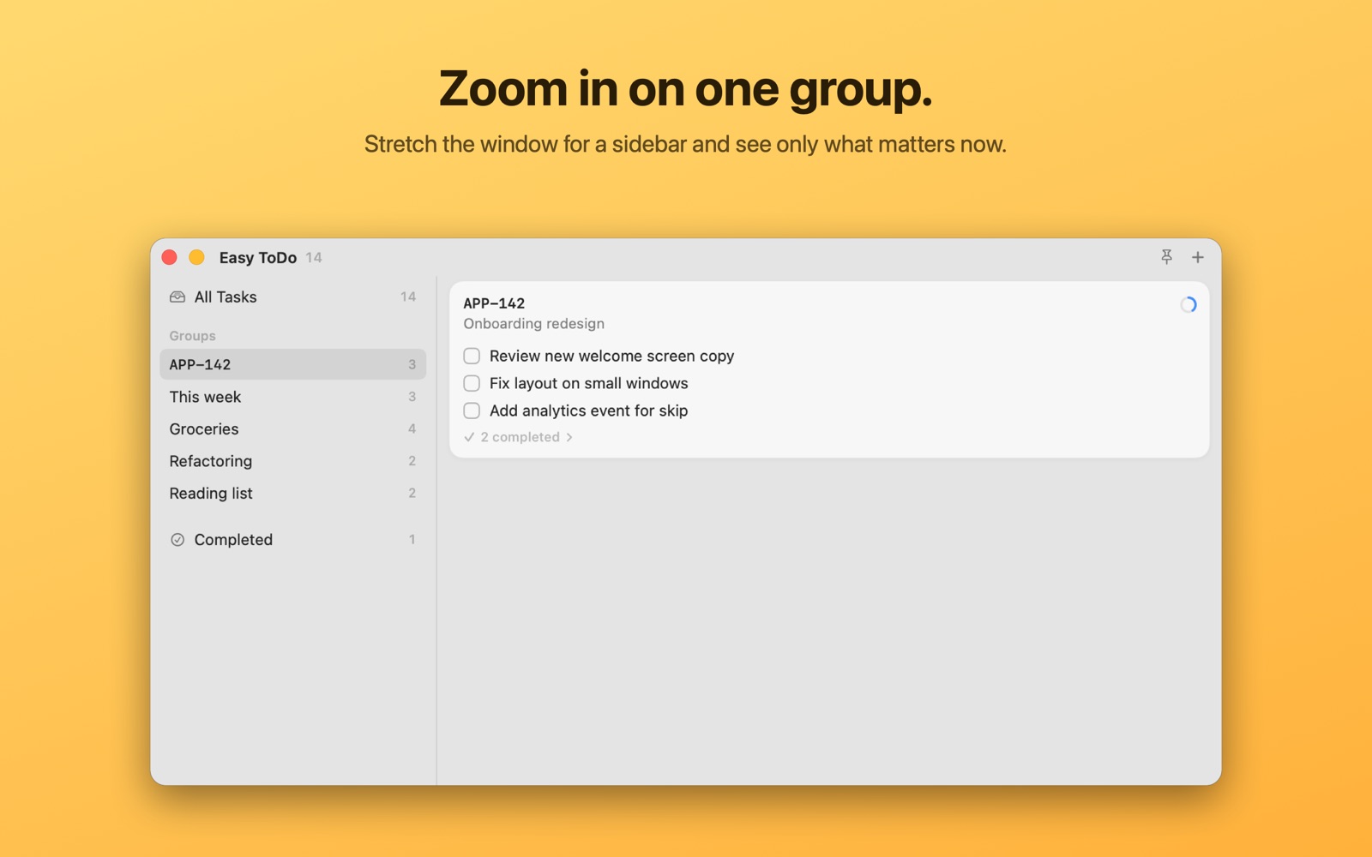
Task: Tick the Fix layout on small windows checkbox
Action: pos(472,383)
